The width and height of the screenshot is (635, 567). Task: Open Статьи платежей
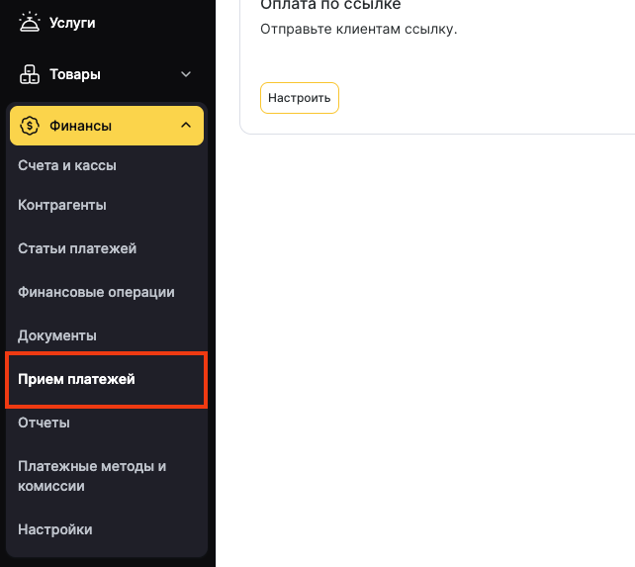tap(77, 248)
